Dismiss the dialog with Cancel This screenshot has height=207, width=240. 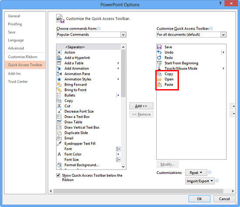click(x=224, y=199)
